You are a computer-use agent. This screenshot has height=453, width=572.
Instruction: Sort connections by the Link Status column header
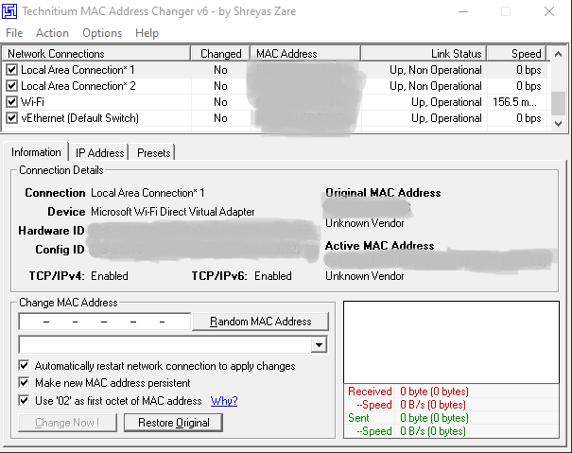point(424,54)
